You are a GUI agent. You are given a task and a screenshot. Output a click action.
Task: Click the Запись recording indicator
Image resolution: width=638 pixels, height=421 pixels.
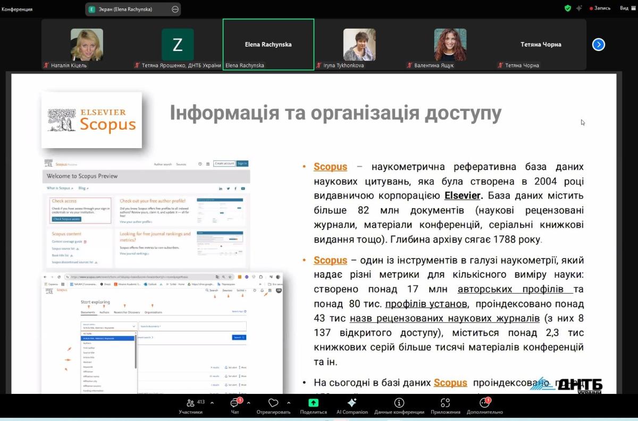point(600,8)
